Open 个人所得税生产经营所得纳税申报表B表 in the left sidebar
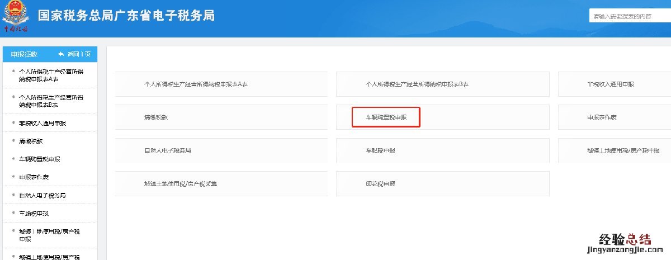Screen dimensions: 671x260 click(x=51, y=101)
